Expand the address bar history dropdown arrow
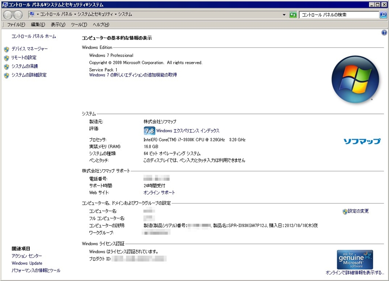Screen dimensions: 389x281 pyautogui.click(x=284, y=15)
